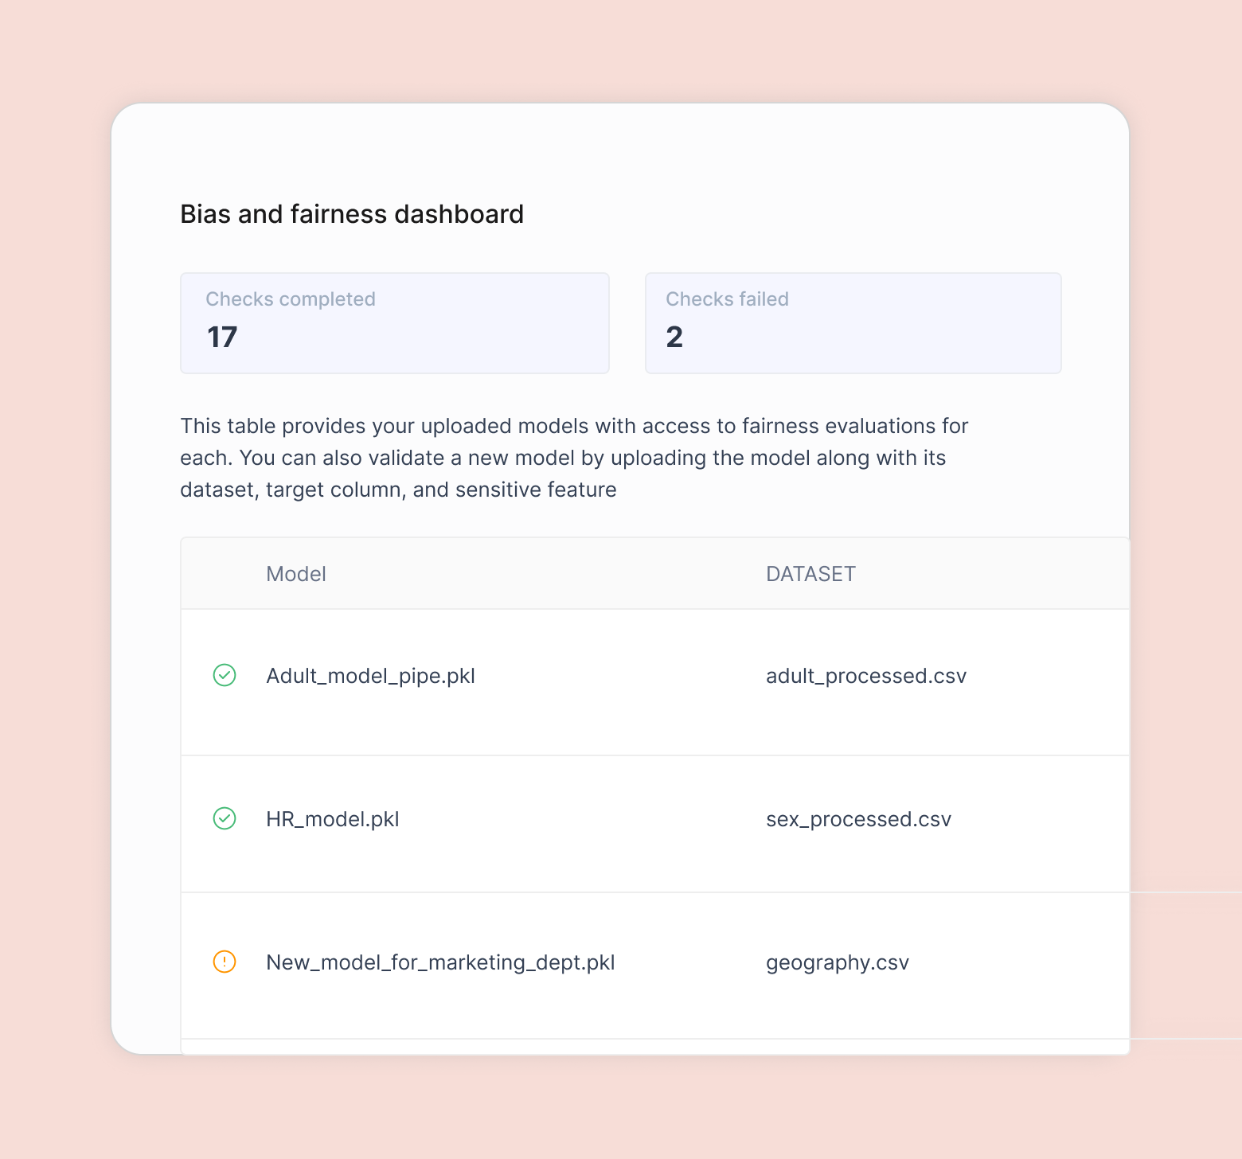Open the Adult_model_pipe.pkl model entry
The height and width of the screenshot is (1159, 1242).
[x=370, y=676]
